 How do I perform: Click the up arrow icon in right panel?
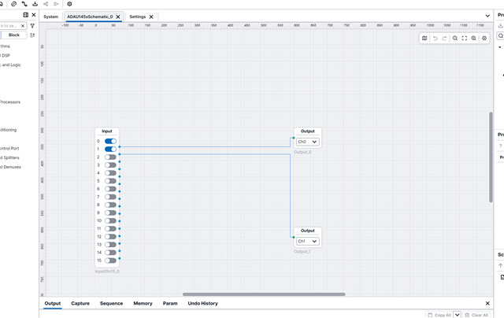501,265
